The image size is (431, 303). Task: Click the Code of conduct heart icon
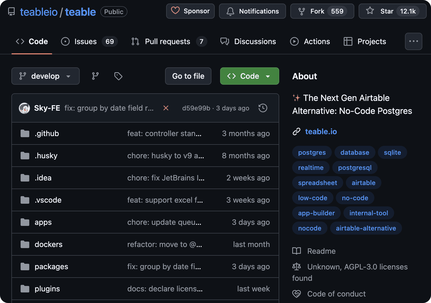(297, 294)
